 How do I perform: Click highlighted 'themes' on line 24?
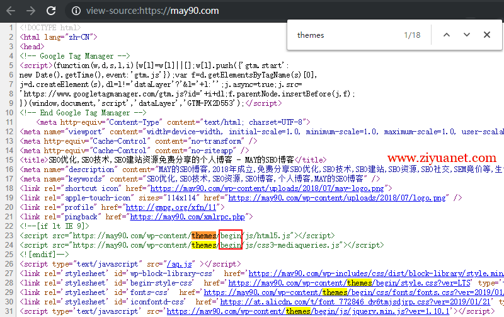click(x=204, y=245)
